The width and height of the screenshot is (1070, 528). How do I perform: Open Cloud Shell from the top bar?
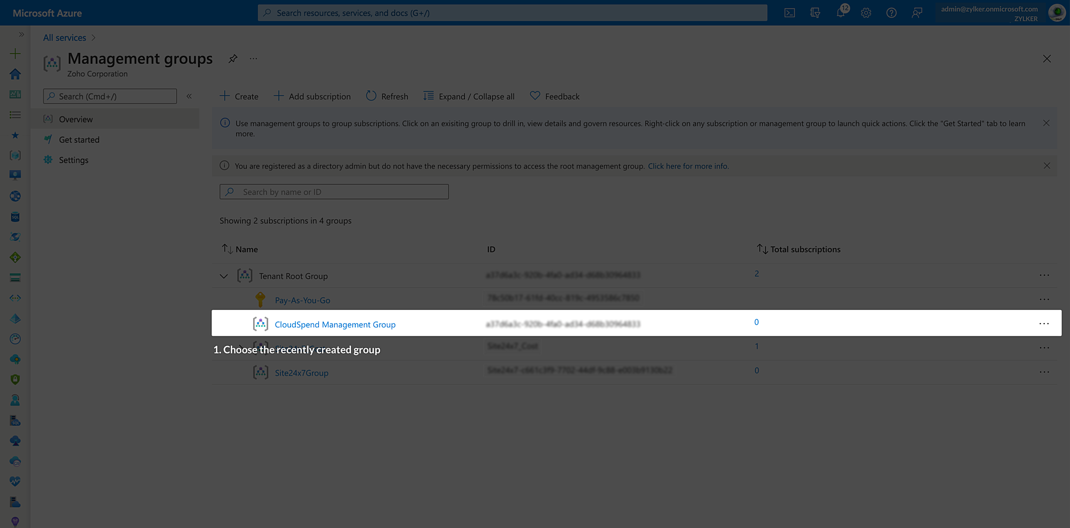[790, 12]
